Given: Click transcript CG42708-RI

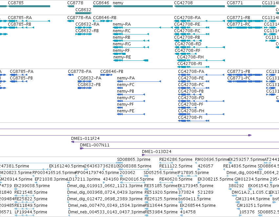Looking at the screenshot, I should (x=193, y=67).
